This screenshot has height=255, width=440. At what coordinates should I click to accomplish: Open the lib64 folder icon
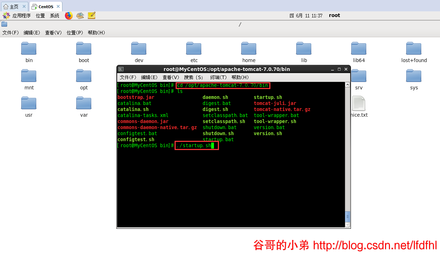pos(359,48)
